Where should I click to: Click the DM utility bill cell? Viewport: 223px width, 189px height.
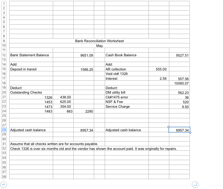coord(126,92)
